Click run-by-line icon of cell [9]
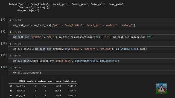The image size is (175, 98). coord(15,32)
